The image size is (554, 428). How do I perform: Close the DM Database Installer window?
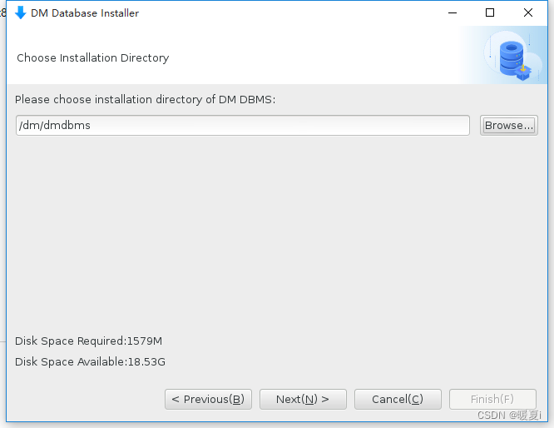point(528,12)
